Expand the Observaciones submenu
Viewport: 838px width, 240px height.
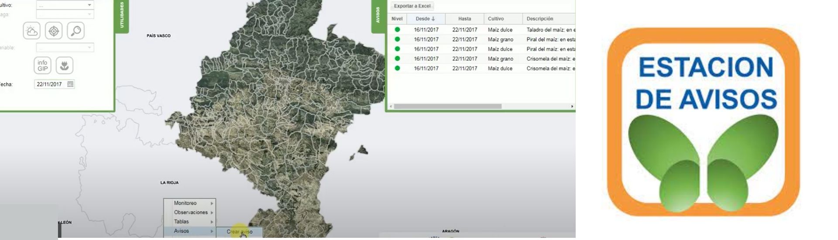[191, 213]
